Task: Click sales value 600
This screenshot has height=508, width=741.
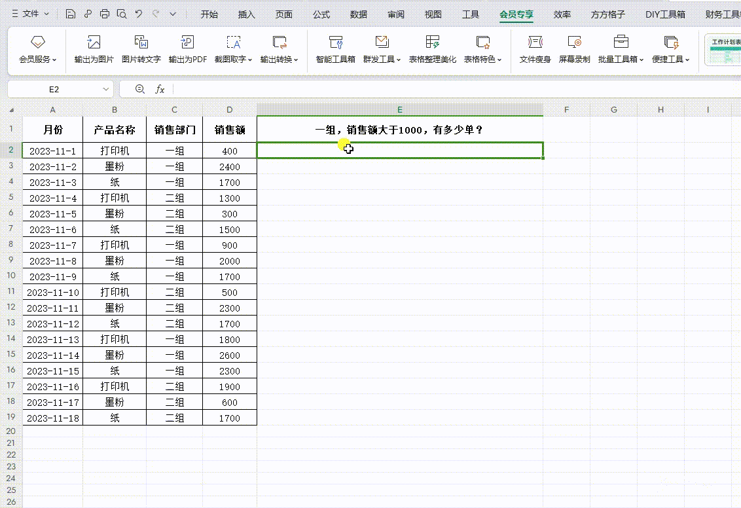Action: (x=230, y=402)
